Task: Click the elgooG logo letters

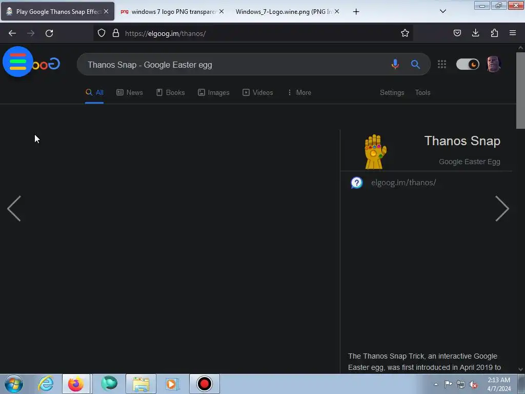Action: coord(46,64)
